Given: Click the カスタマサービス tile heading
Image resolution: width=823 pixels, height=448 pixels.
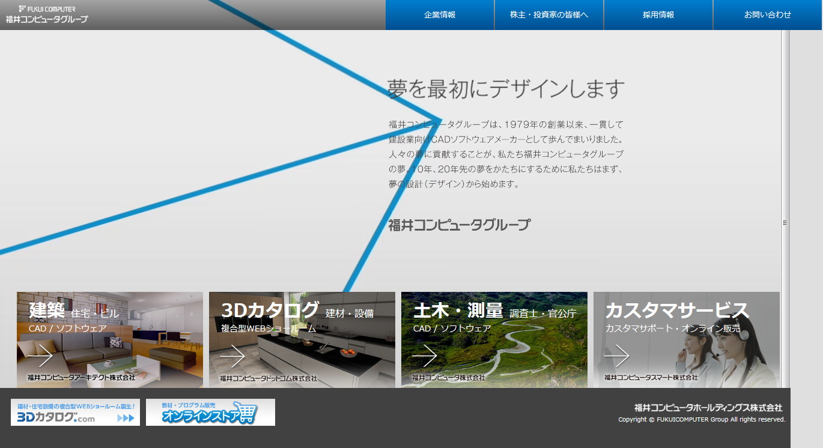Looking at the screenshot, I should (x=678, y=310).
